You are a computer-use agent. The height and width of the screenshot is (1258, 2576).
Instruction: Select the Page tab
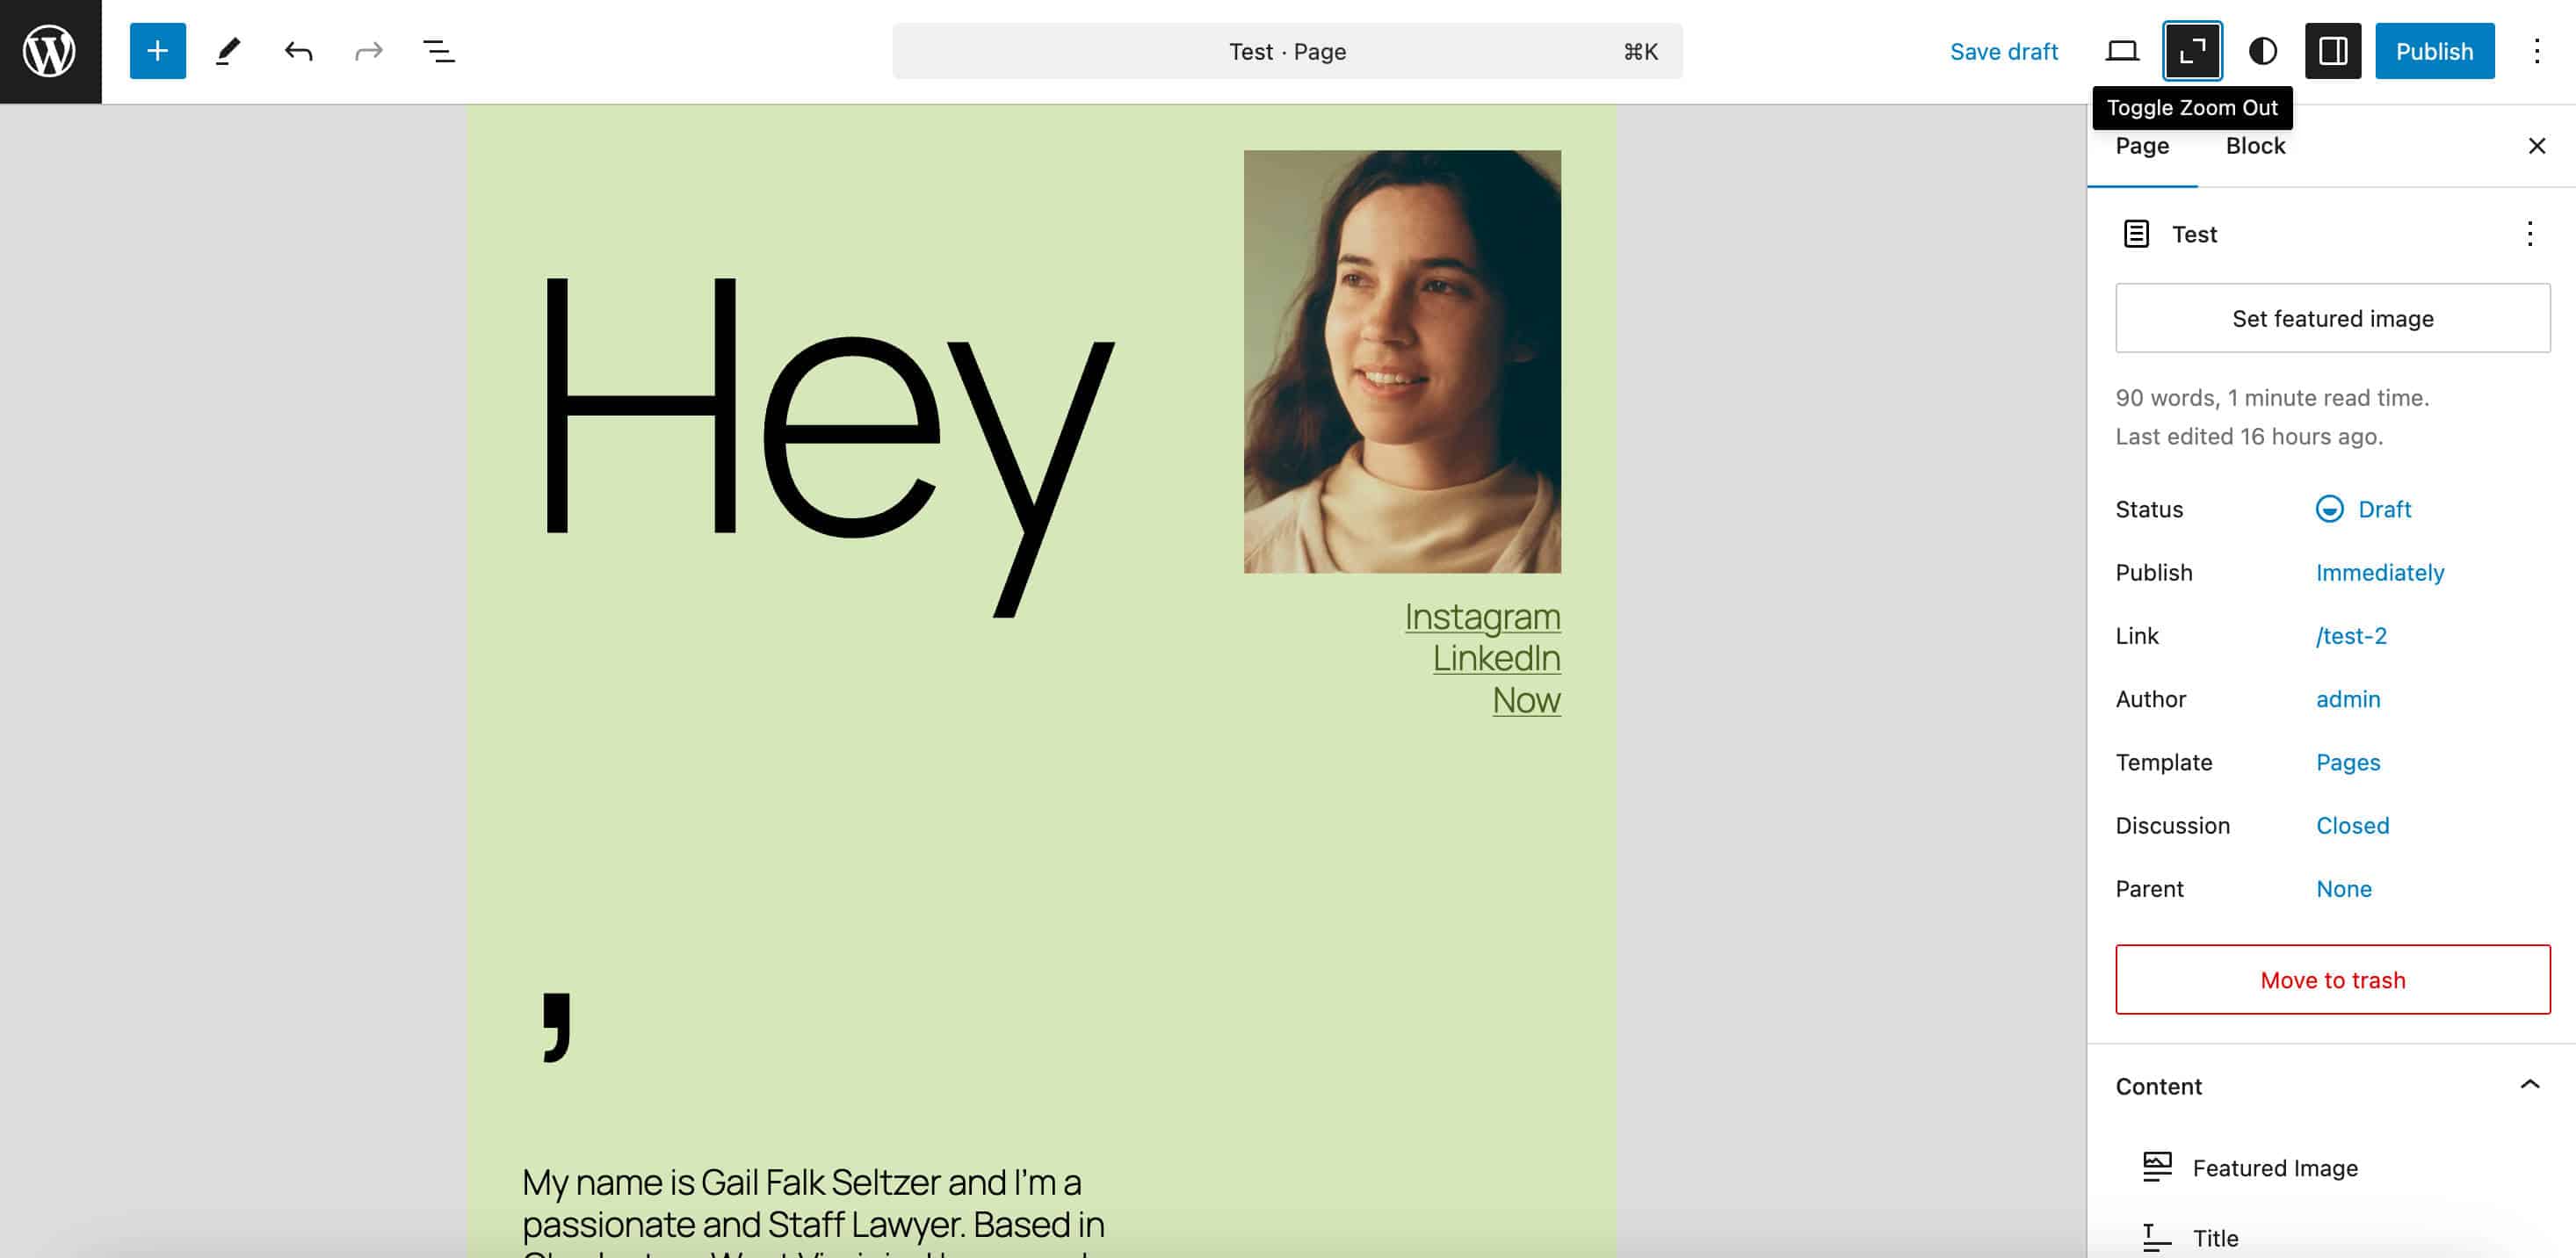[x=2142, y=146]
